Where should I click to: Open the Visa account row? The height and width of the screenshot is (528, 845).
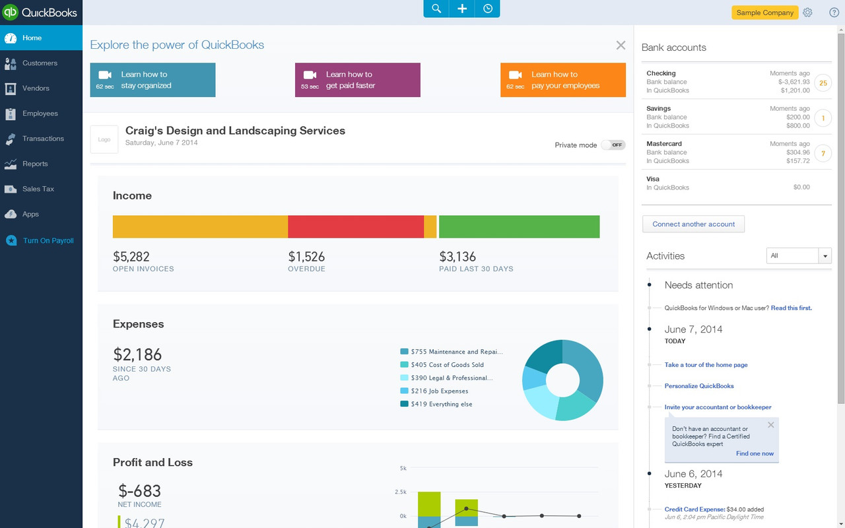(x=737, y=183)
